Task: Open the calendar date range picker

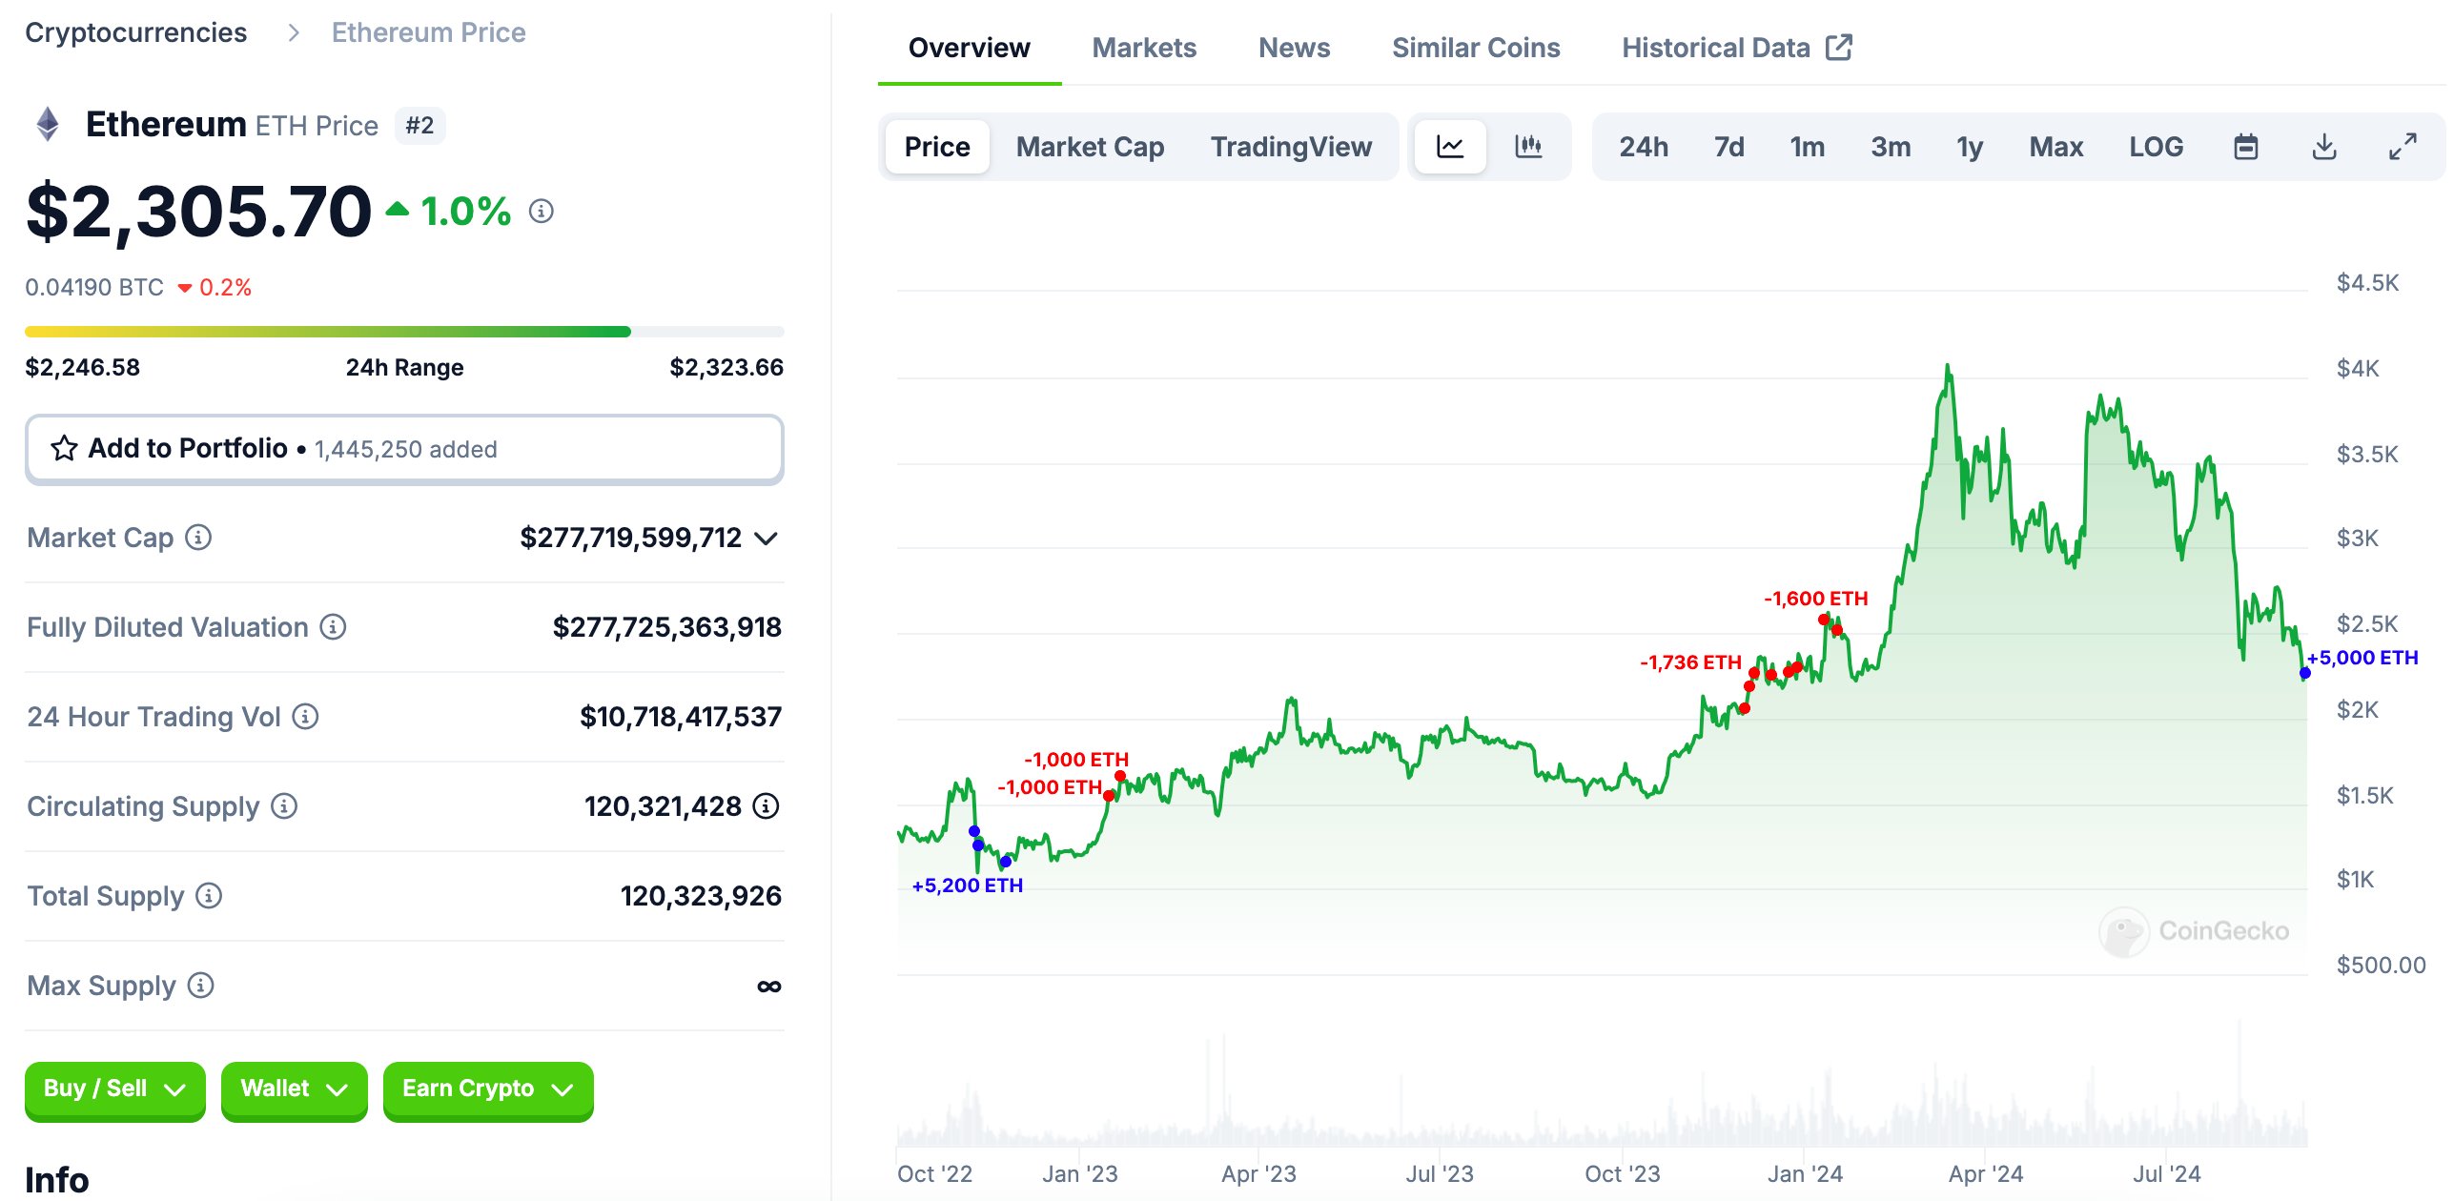Action: (x=2247, y=147)
